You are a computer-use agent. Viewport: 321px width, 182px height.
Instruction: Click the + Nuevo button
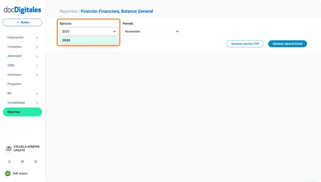point(22,22)
